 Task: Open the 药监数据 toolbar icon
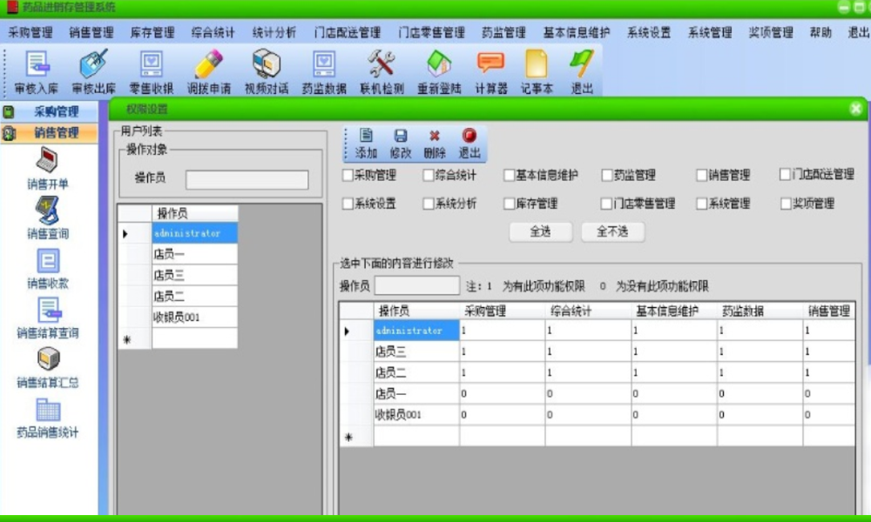[x=324, y=72]
